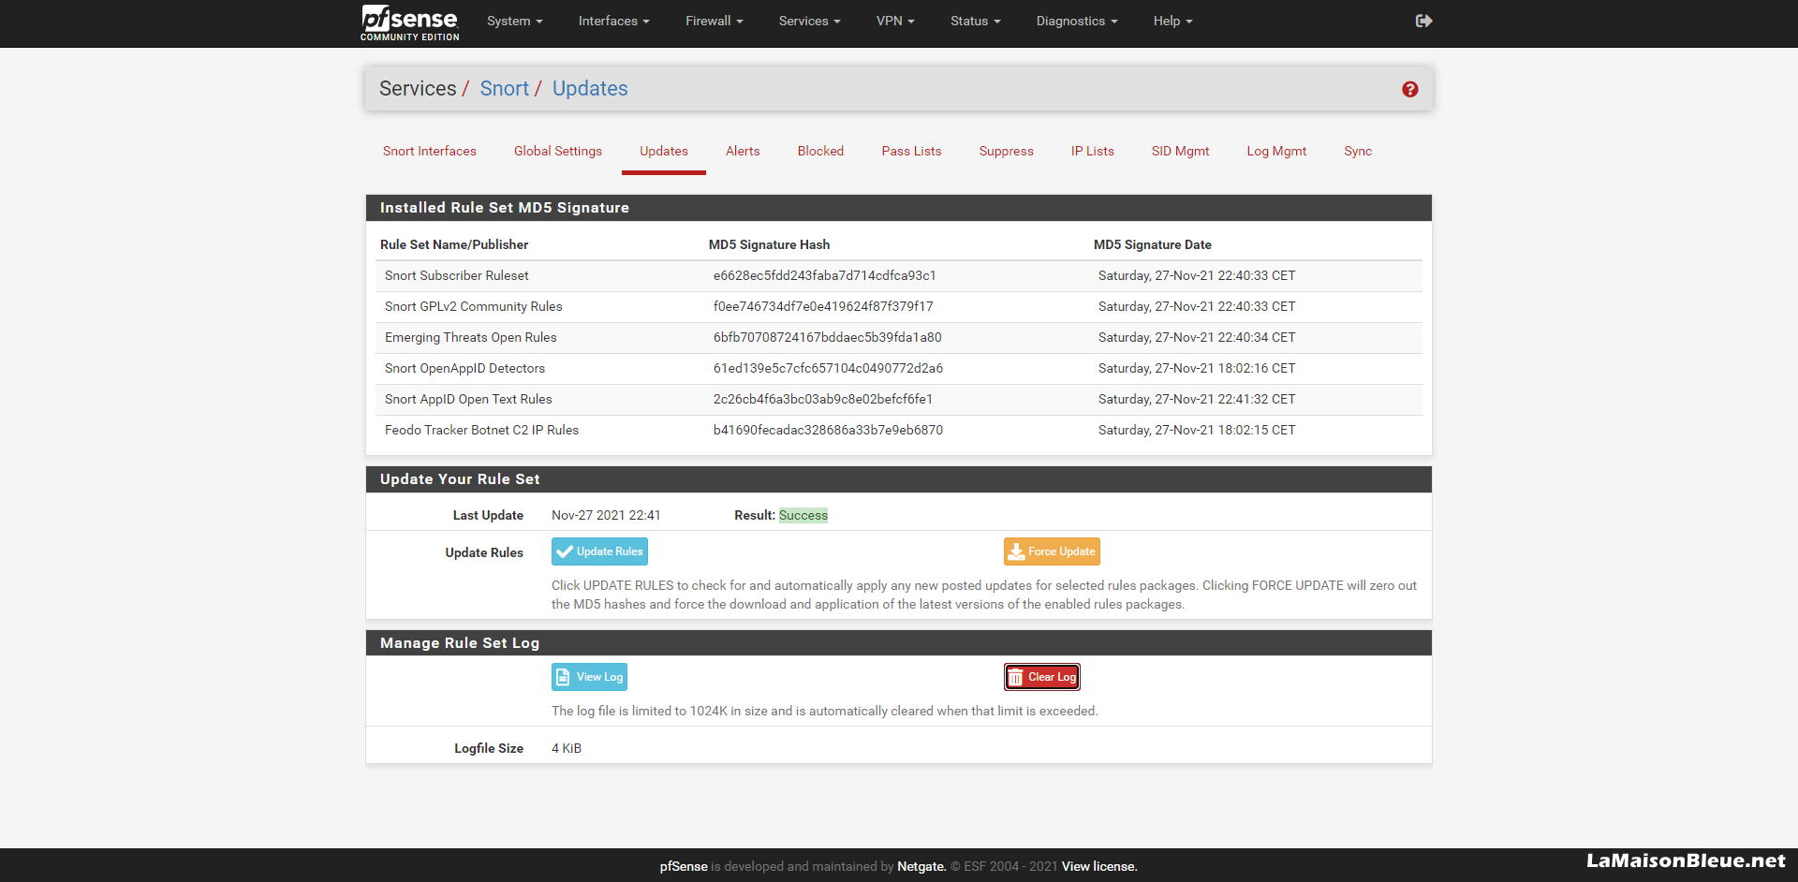Expand the Help menu
The height and width of the screenshot is (882, 1798).
point(1172,21)
